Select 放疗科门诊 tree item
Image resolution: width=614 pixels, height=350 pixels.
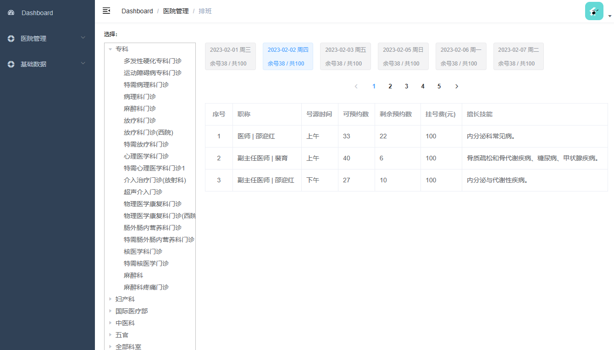pos(140,120)
